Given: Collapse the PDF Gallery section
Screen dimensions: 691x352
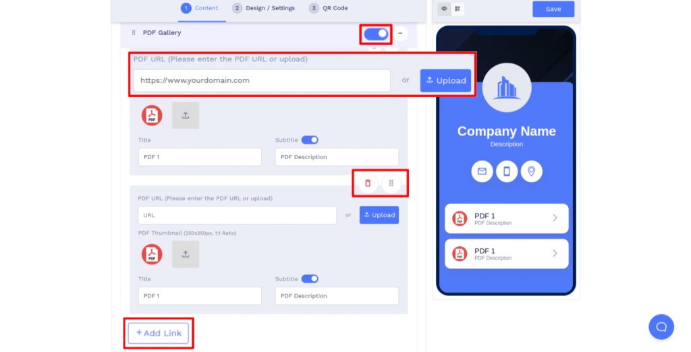Looking at the screenshot, I should pos(401,33).
